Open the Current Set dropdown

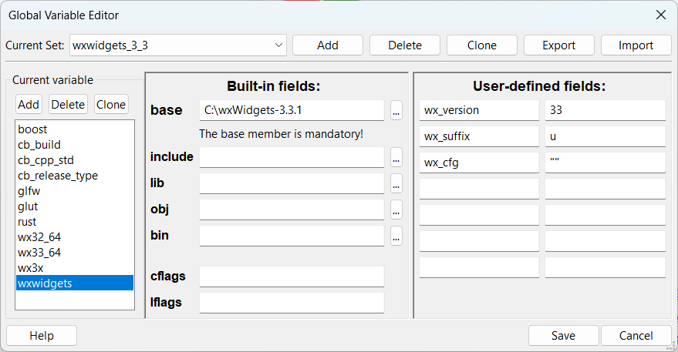177,45
